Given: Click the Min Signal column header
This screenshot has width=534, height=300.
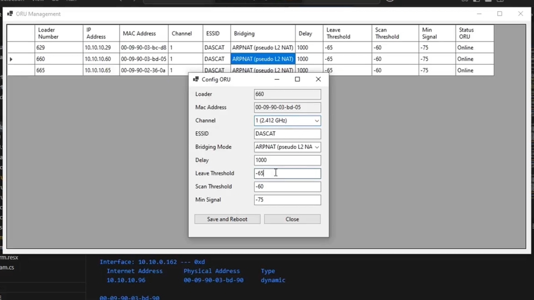Looking at the screenshot, I should click(x=437, y=33).
